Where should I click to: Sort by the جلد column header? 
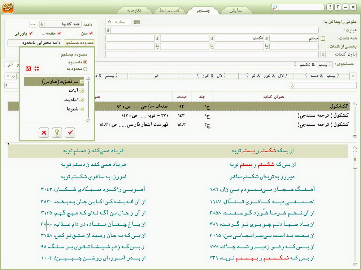click(x=202, y=97)
